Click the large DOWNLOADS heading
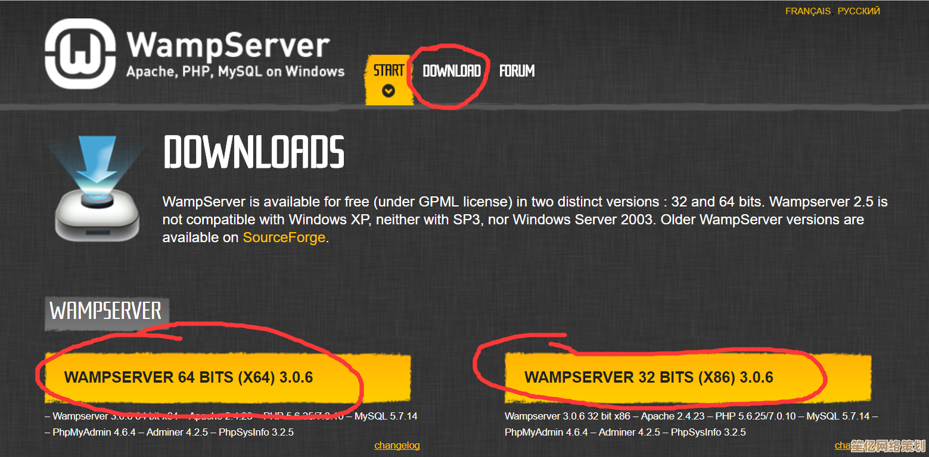The height and width of the screenshot is (457, 929). click(x=254, y=152)
